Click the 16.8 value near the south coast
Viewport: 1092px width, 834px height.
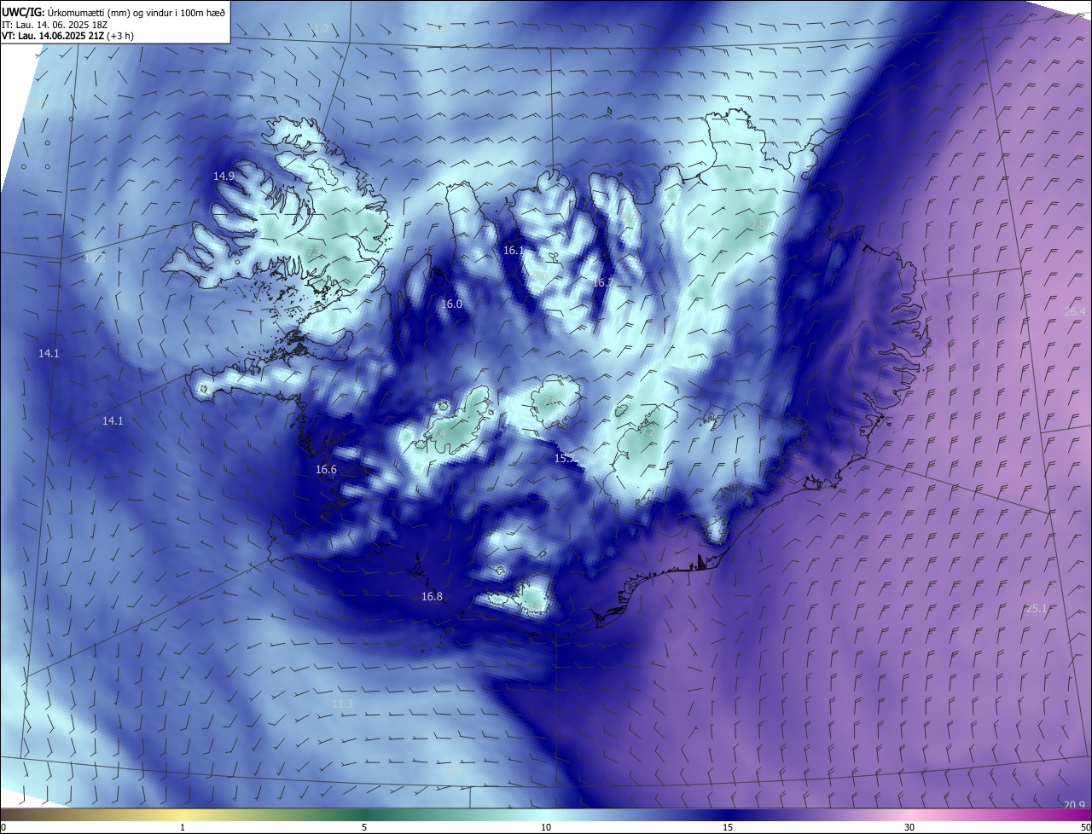[433, 597]
